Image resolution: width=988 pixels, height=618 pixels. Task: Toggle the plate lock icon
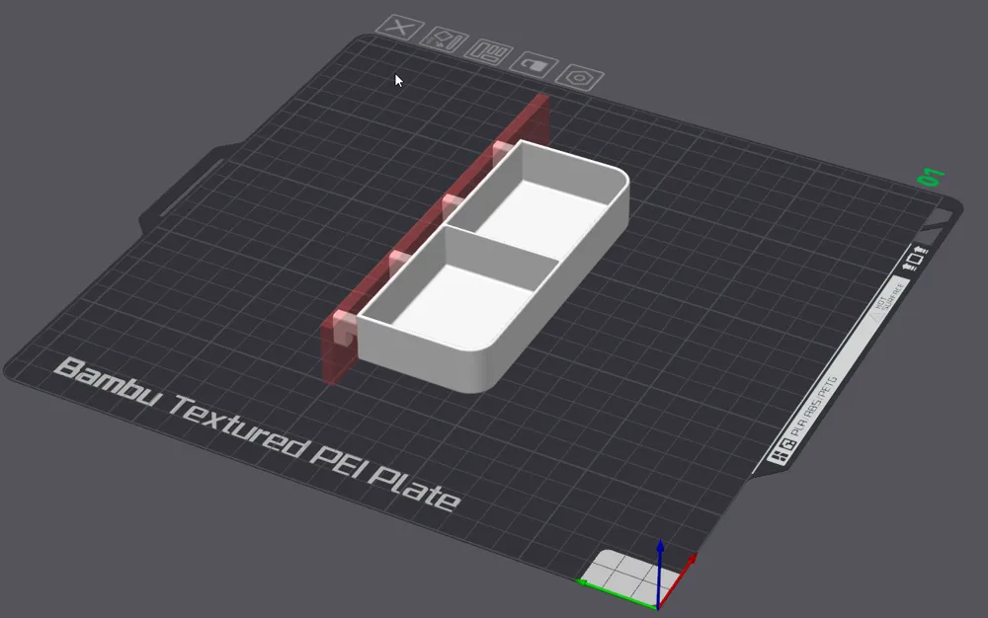click(535, 64)
